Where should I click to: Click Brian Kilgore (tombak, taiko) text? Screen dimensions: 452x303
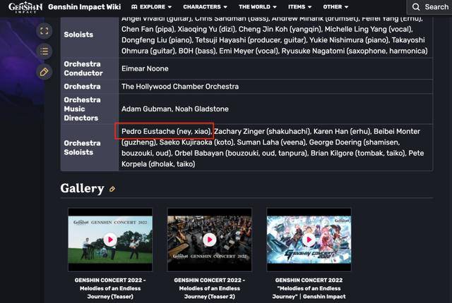(359, 153)
